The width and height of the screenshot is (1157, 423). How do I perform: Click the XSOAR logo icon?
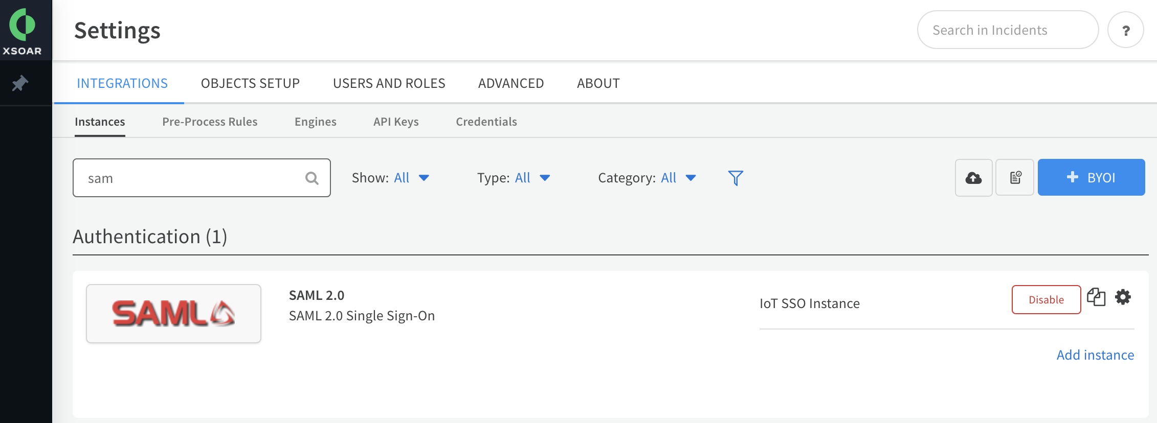23,26
